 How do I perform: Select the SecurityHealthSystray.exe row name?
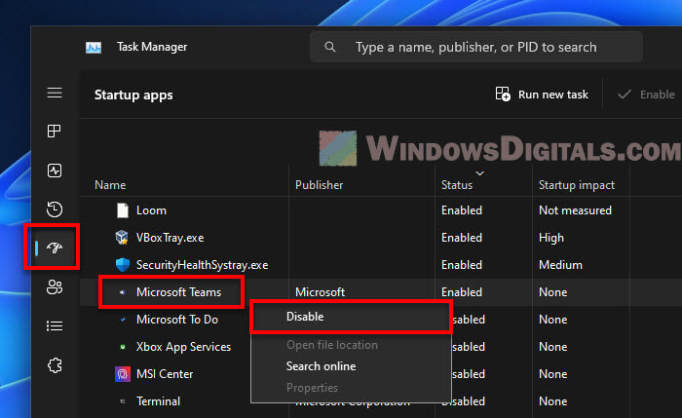pos(203,265)
